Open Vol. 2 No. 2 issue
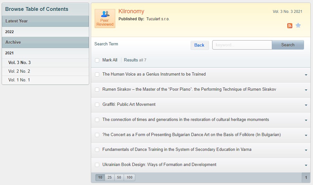 (19, 71)
